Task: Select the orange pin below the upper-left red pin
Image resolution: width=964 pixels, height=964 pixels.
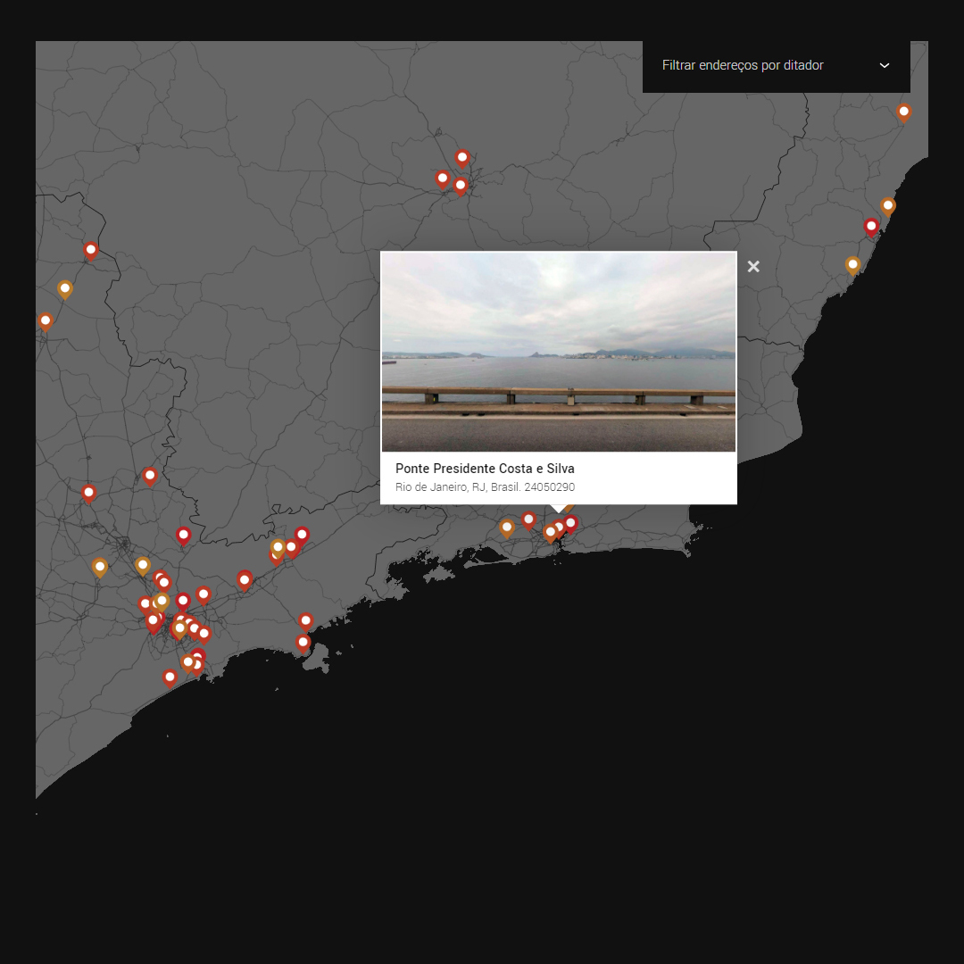Action: [x=64, y=289]
